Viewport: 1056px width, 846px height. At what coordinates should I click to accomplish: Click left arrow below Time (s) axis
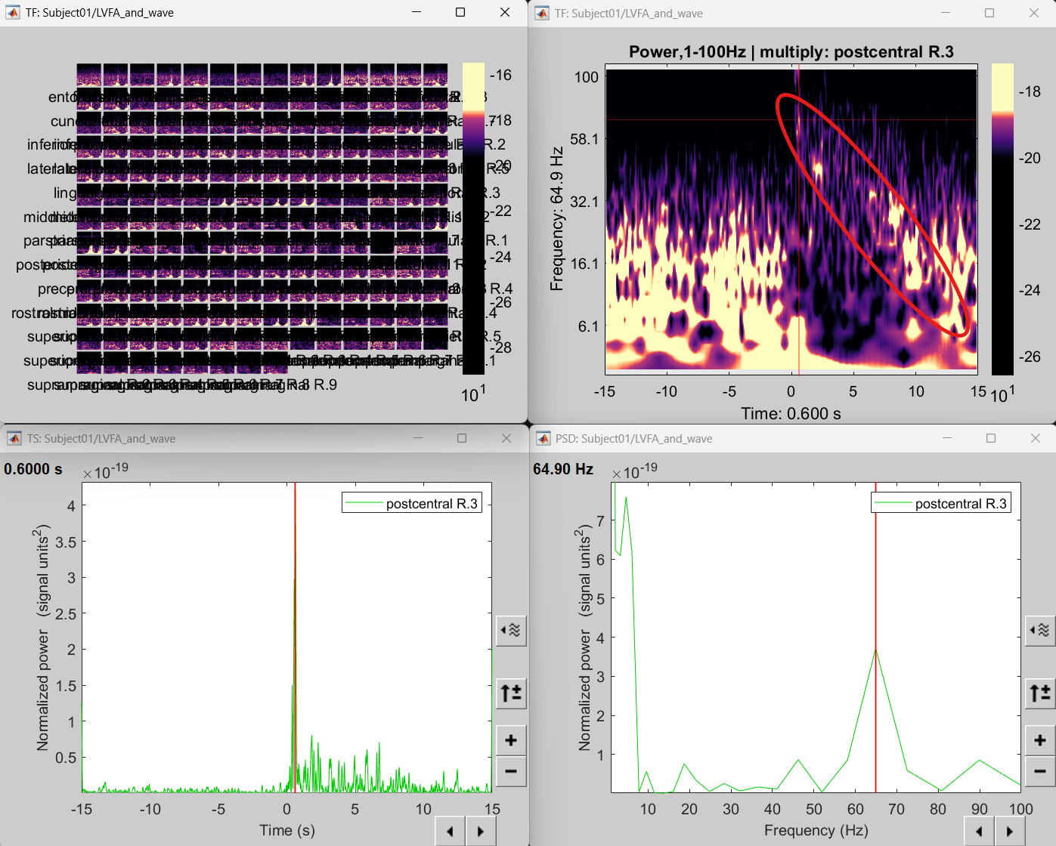tap(451, 832)
